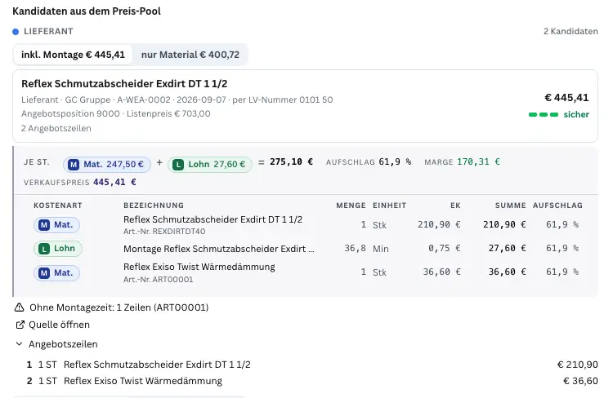Collapse the Angebotszeilen section chevron
This screenshot has width=613, height=398.
tap(19, 344)
